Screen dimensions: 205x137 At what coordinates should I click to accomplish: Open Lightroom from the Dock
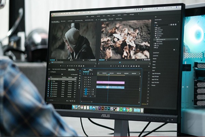tap(106, 109)
